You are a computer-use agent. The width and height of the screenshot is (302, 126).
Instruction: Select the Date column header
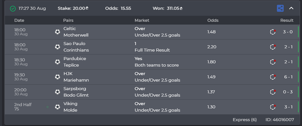point(19,20)
